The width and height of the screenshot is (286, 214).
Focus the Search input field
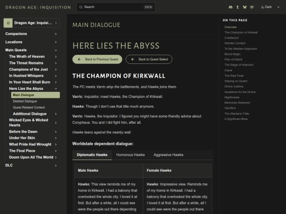tap(115, 7)
